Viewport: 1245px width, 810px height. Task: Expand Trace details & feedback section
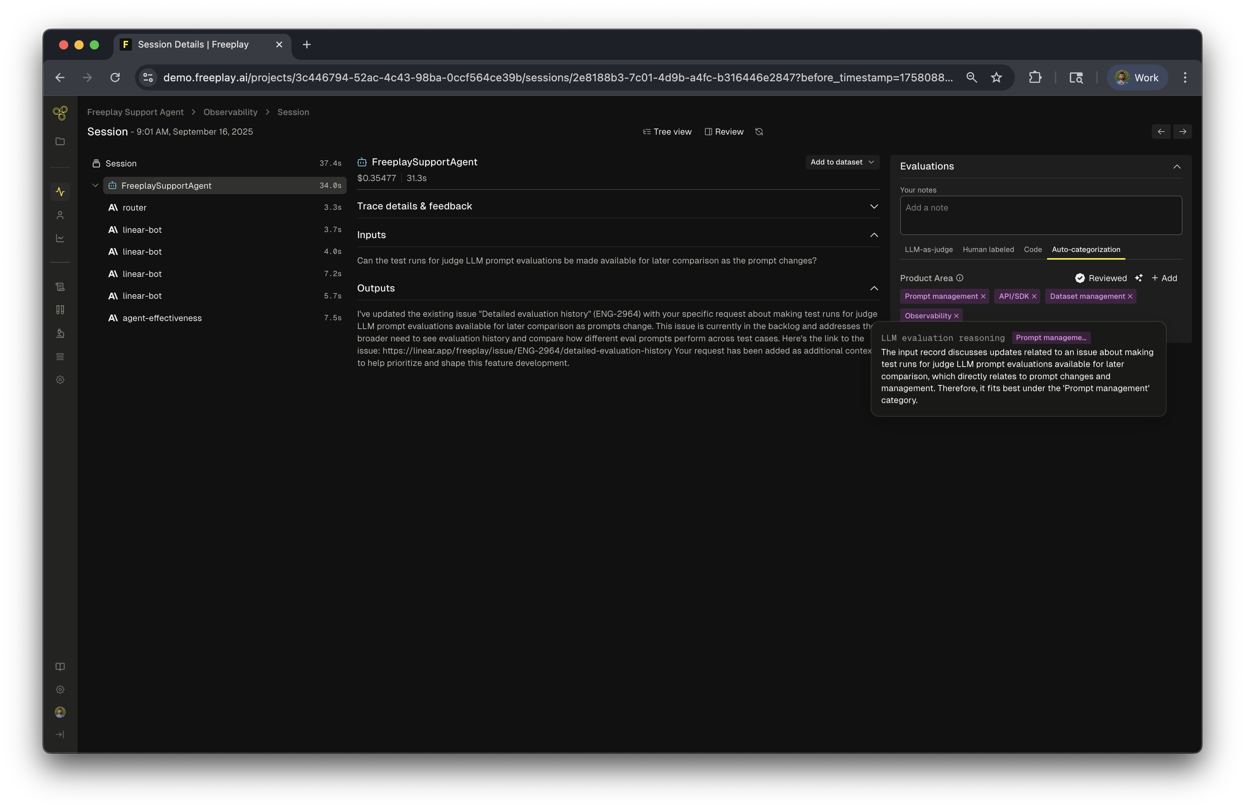click(874, 207)
